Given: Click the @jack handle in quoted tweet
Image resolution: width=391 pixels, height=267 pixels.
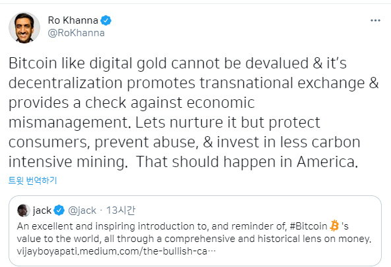Looking at the screenshot, I should point(82,210).
